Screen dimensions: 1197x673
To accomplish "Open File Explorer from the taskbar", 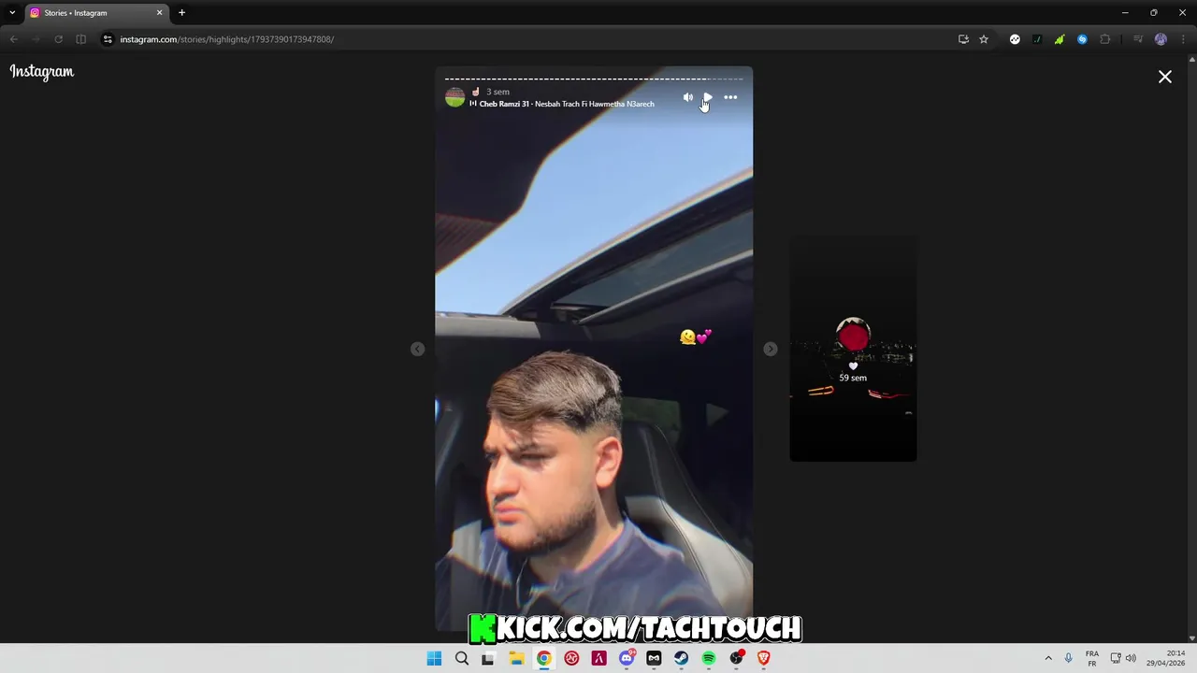I will coord(516,659).
